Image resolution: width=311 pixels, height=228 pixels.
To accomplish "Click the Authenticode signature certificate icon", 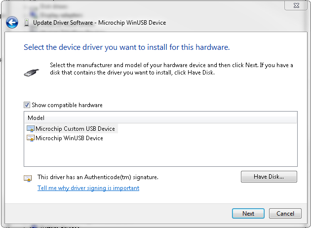I will pos(28,178).
